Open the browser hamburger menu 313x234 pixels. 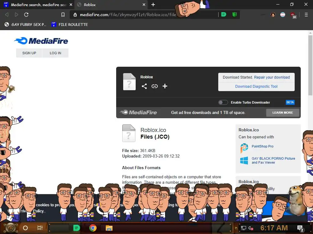click(x=306, y=15)
